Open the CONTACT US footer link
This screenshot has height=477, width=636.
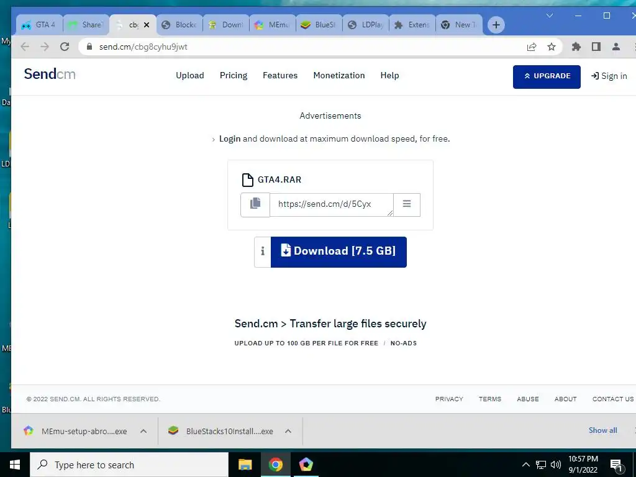click(x=613, y=399)
